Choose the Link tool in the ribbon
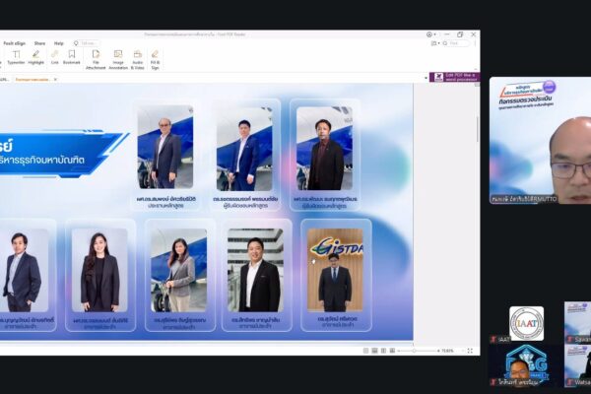Viewport: 591px width, 394px height. (54, 58)
